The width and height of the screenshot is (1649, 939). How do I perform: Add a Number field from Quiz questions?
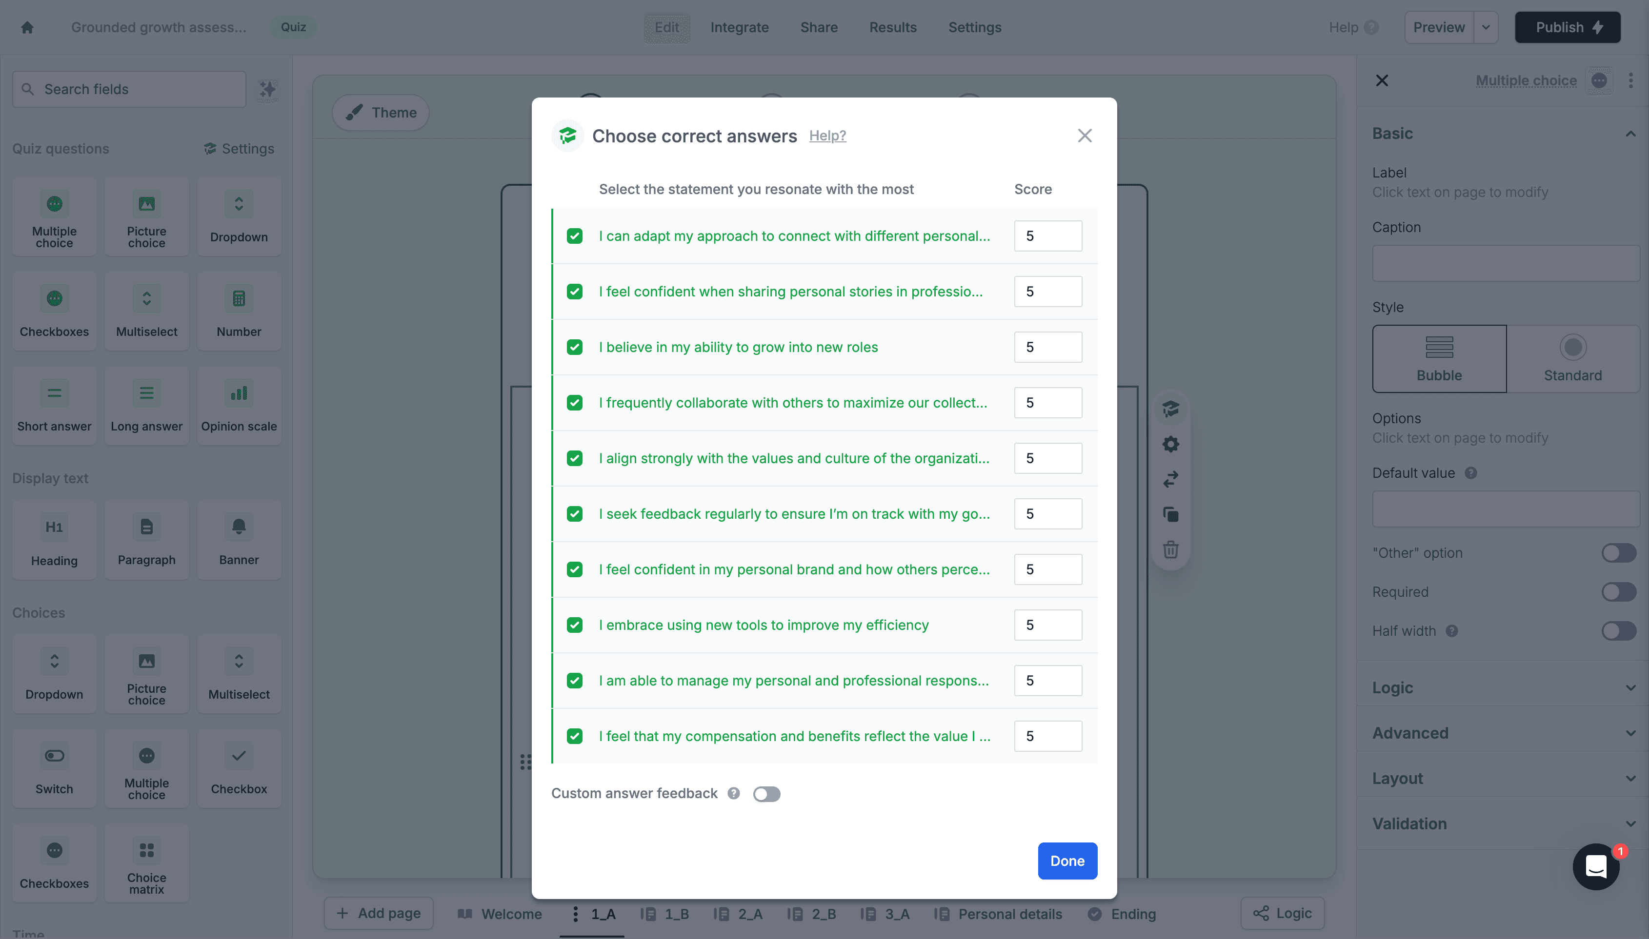click(x=239, y=312)
